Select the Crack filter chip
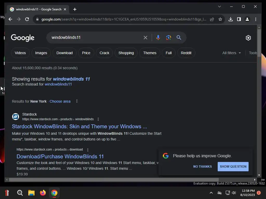The width and height of the screenshot is (266, 199). pos(104,53)
